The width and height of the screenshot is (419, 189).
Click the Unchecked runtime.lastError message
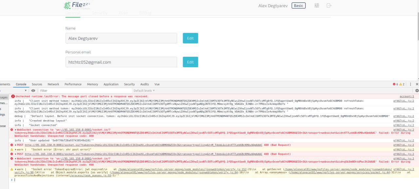tap(82, 97)
